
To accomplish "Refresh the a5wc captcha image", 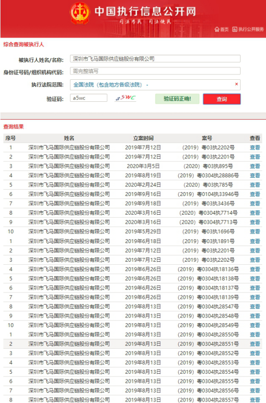I will coord(125,98).
